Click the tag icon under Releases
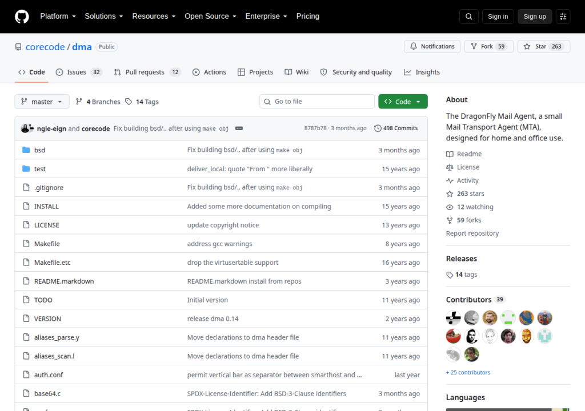585x411 pixels. (450, 275)
